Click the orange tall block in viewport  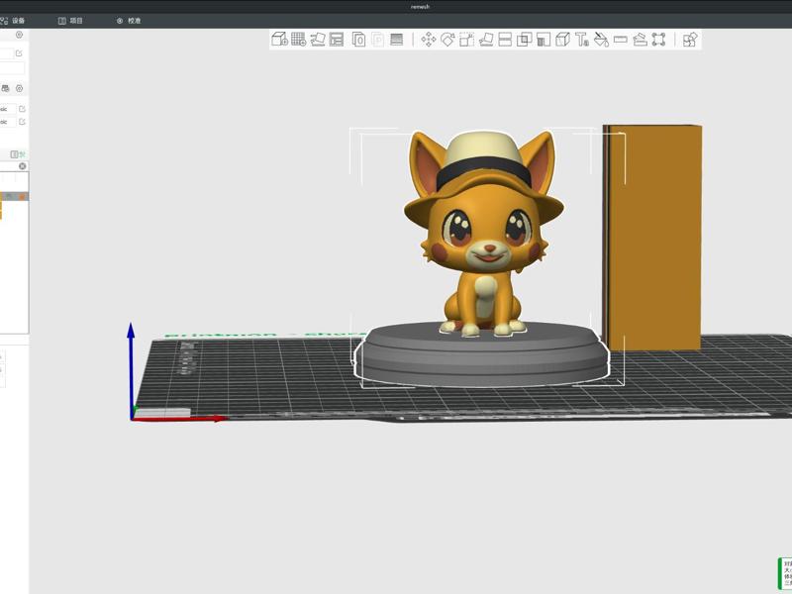coord(653,238)
